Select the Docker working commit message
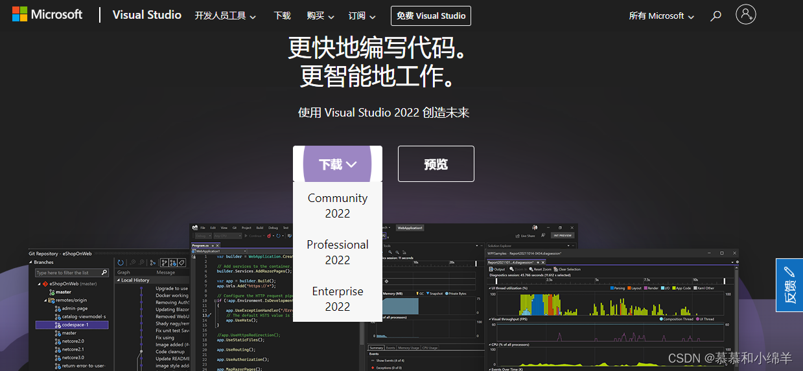The image size is (803, 371). tap(172, 295)
